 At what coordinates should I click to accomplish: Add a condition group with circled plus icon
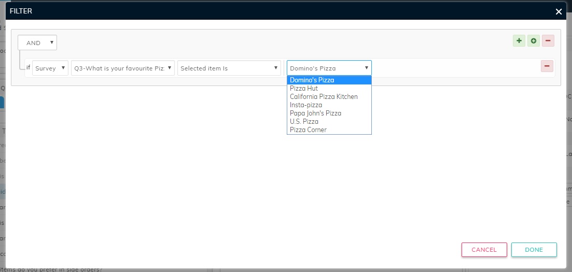(533, 41)
